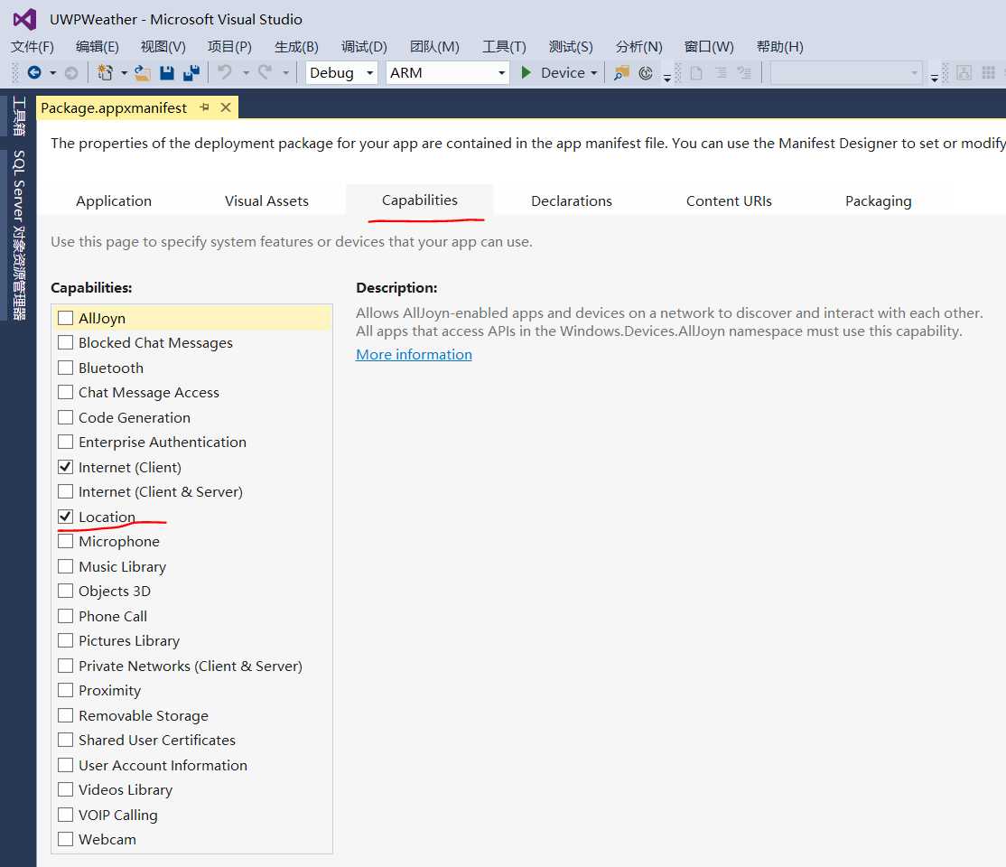Open the 编辑(E) menu
This screenshot has height=867, width=1006.
tap(98, 47)
